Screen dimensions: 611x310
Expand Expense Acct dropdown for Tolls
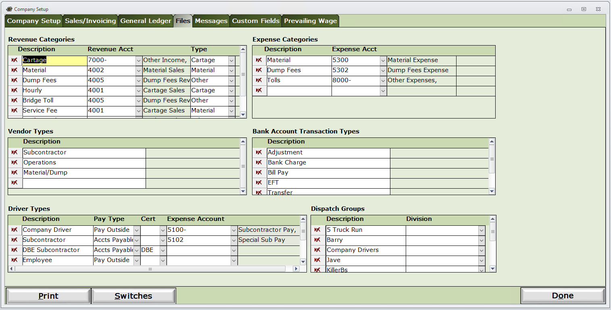point(383,81)
